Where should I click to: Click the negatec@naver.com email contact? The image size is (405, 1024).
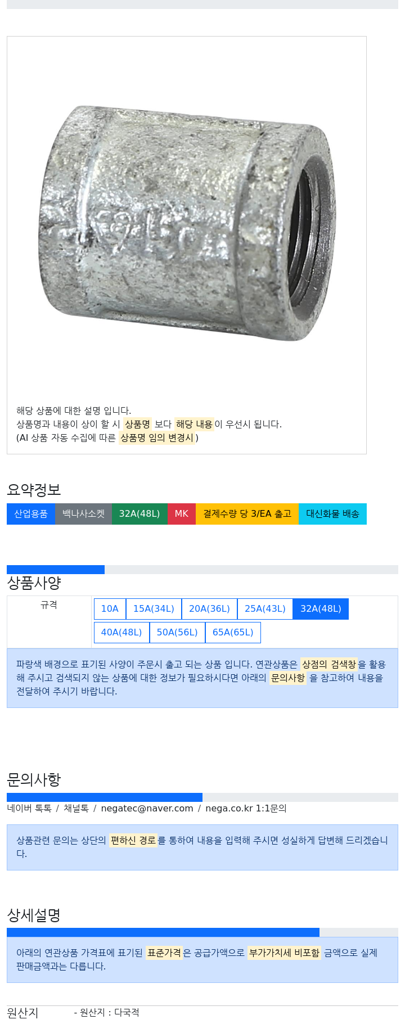point(147,808)
